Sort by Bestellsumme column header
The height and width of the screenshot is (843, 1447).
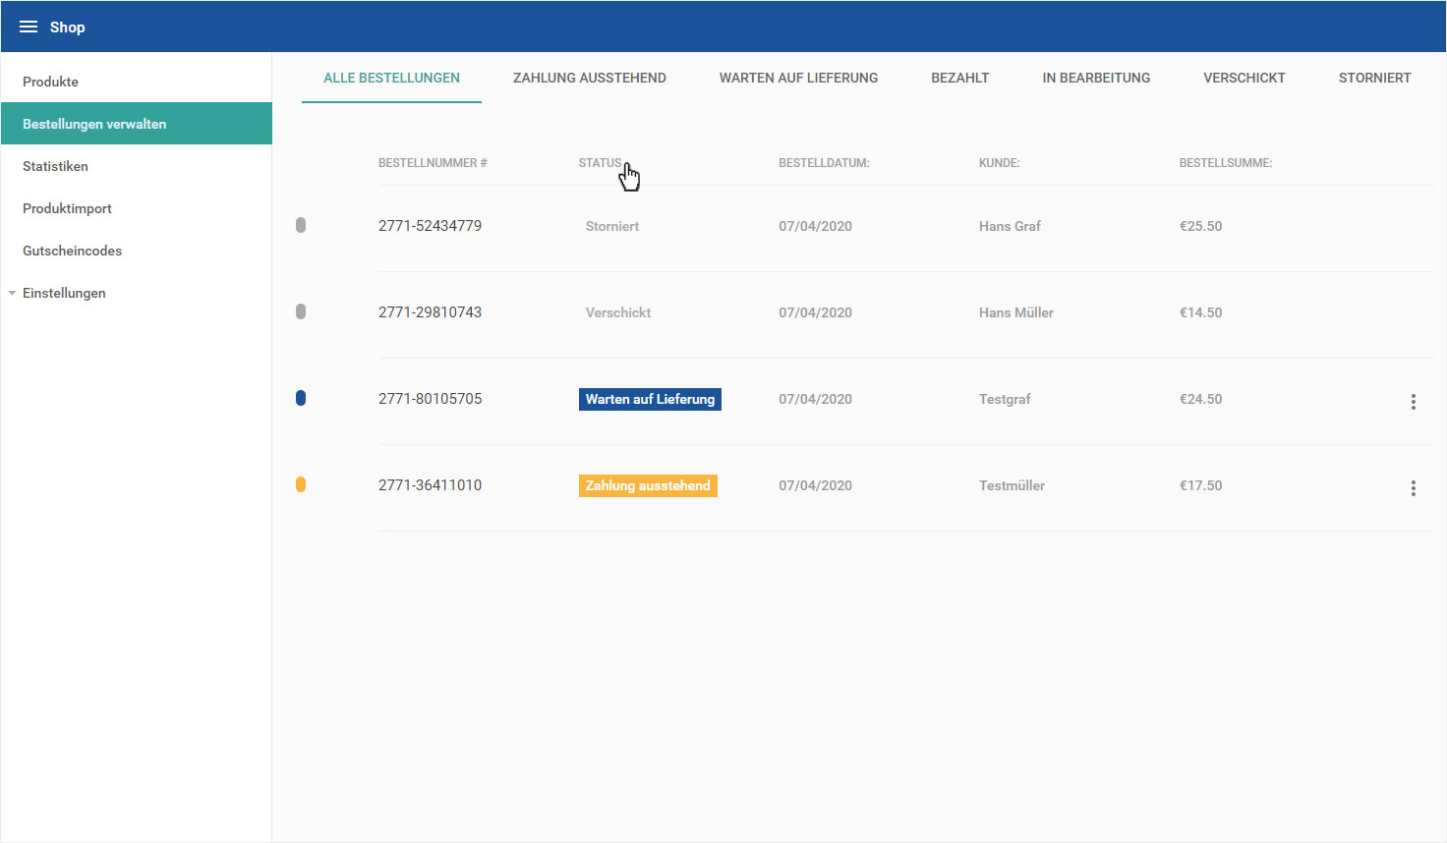pos(1226,163)
